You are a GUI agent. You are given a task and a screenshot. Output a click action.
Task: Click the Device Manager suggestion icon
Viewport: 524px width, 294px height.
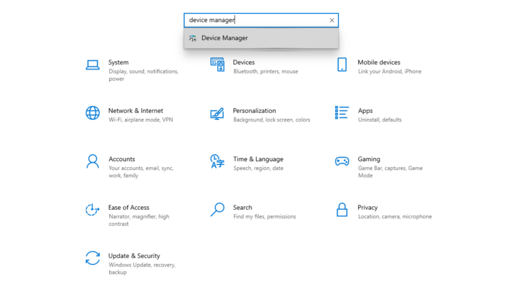[x=192, y=38]
